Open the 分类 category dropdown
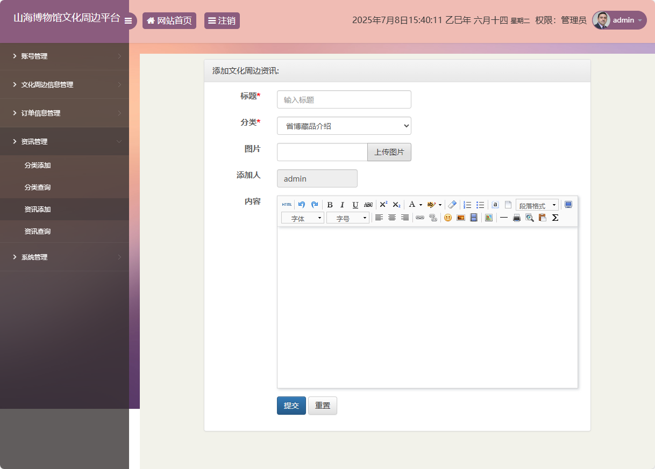 [x=344, y=126]
